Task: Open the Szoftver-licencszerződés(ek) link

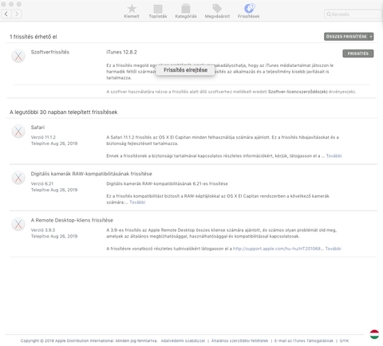Action: [x=298, y=92]
